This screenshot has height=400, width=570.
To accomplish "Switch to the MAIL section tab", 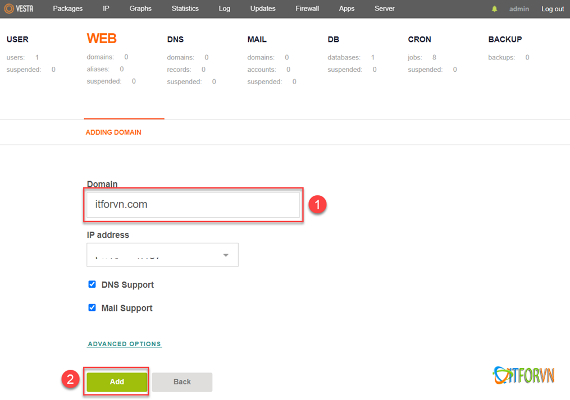I will click(x=257, y=40).
